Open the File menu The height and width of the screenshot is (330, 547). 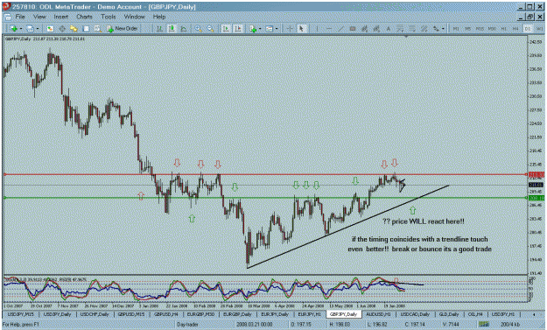click(x=20, y=17)
